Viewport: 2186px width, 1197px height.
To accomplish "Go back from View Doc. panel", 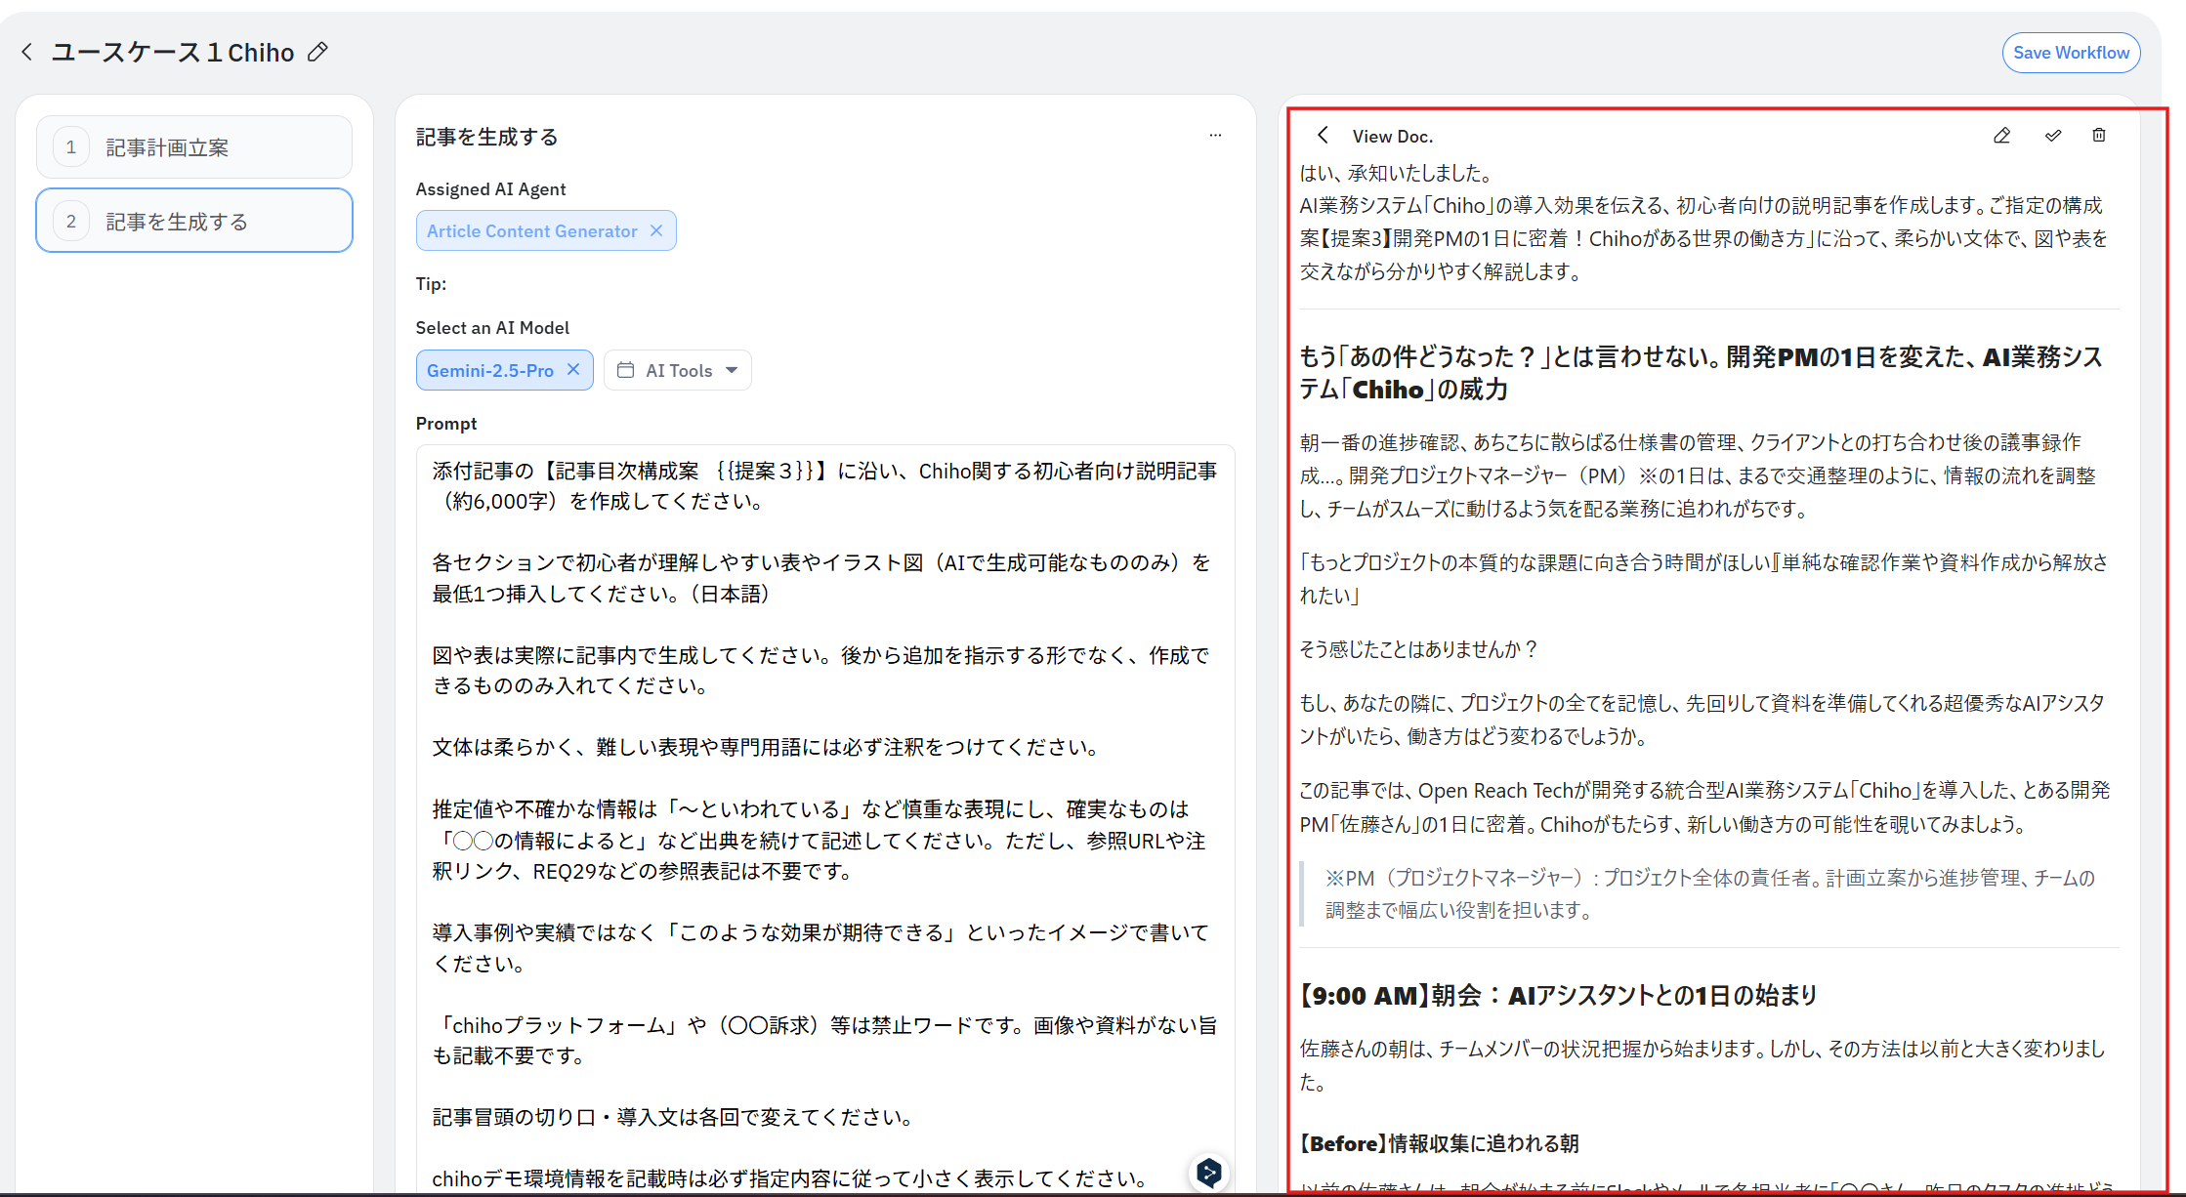I will click(x=1323, y=136).
